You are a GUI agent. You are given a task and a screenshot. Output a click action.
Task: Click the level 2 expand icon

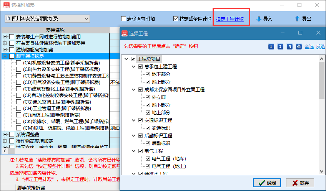click(x=280, y=46)
